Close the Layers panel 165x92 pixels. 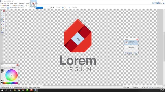tap(137, 39)
